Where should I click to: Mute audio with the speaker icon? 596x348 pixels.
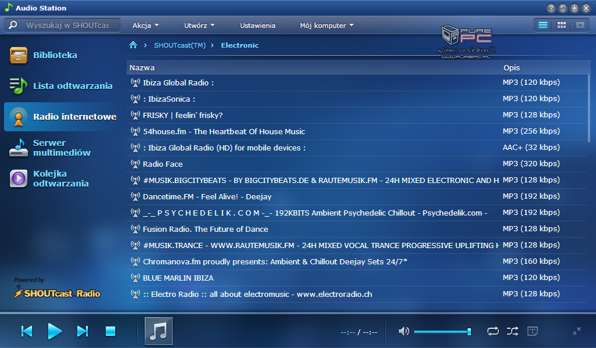pos(404,331)
